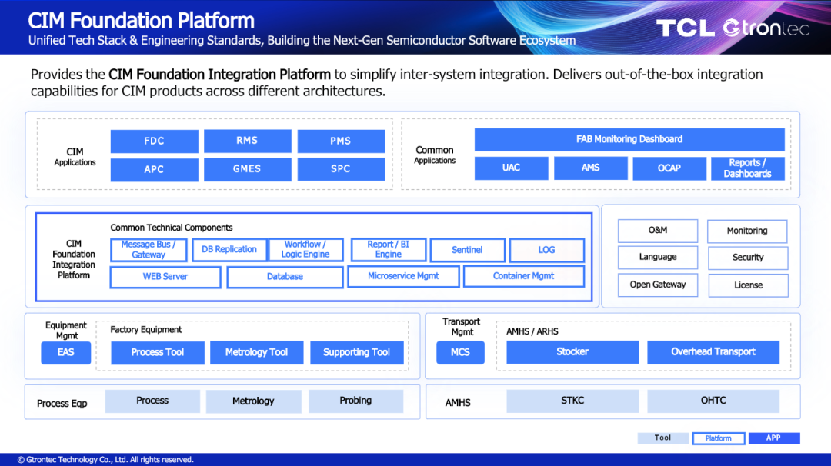Image resolution: width=831 pixels, height=466 pixels.
Task: Click the AMS common application
Action: tap(590, 168)
